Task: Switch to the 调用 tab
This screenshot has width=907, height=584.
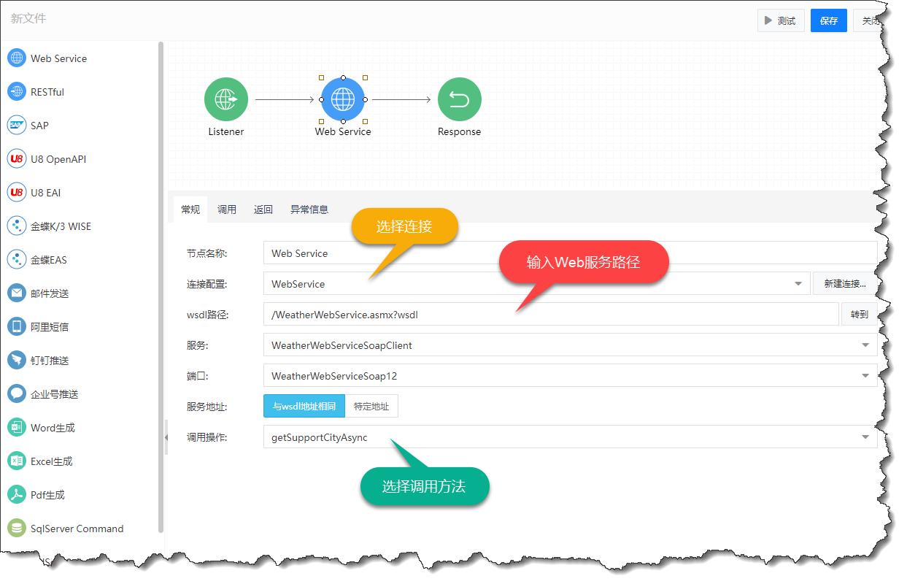Action: tap(227, 209)
